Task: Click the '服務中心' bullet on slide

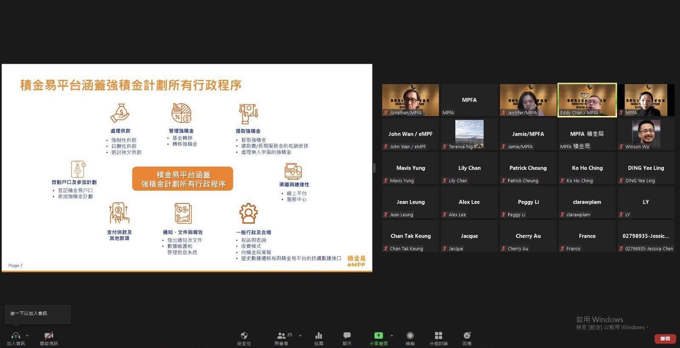Action: [x=297, y=199]
